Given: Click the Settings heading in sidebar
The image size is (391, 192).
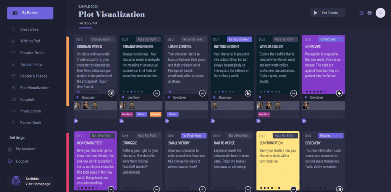Looking at the screenshot, I should click(17, 137).
